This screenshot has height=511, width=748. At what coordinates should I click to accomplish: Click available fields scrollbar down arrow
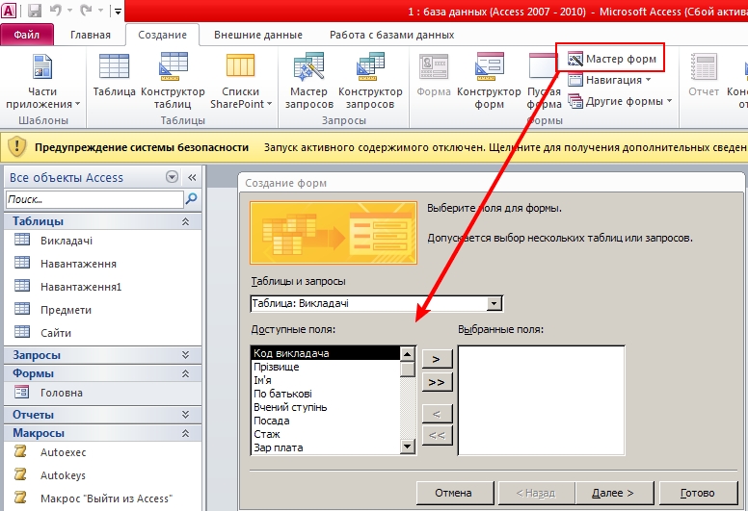[408, 447]
